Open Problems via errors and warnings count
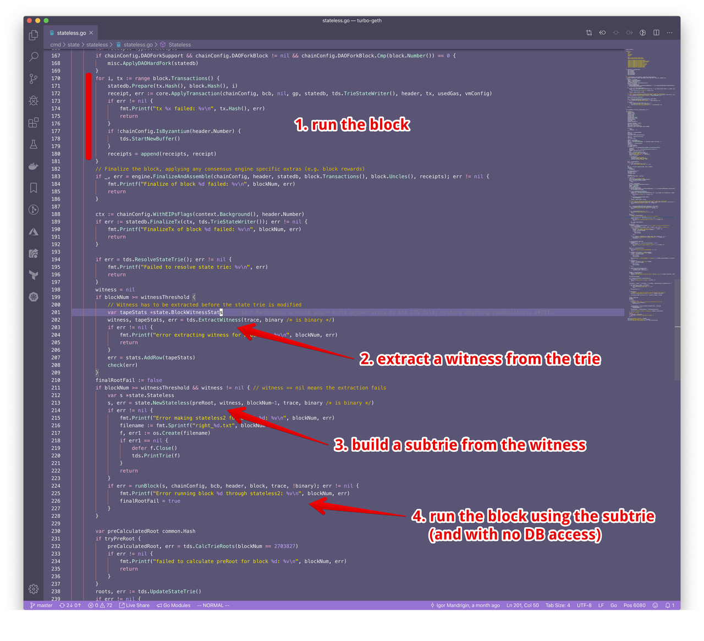Screen dimensions: 704x641 click(x=100, y=605)
